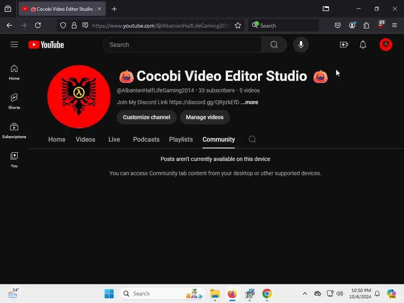
Task: Open the Windows Start menu
Action: pyautogui.click(x=109, y=294)
